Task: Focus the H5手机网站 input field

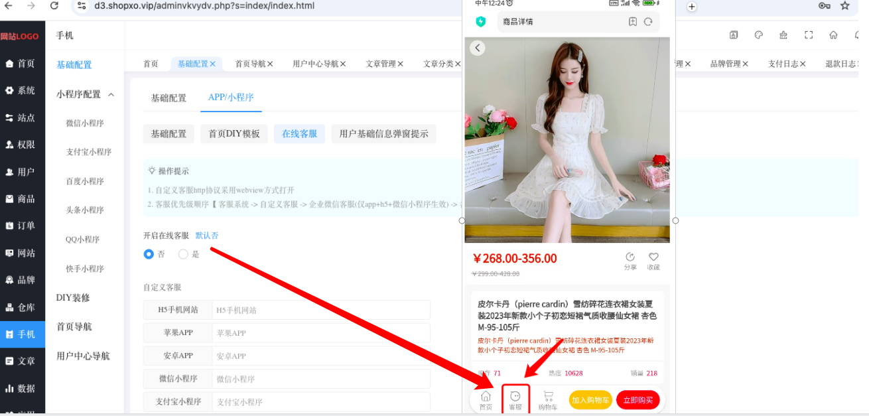Action: pyautogui.click(x=320, y=310)
